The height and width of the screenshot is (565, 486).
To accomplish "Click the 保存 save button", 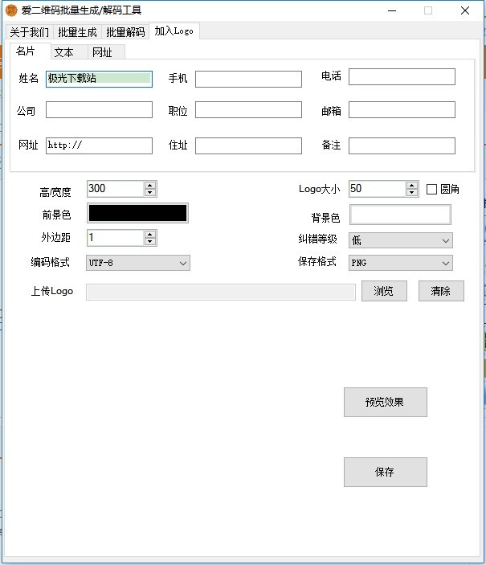I will point(385,472).
